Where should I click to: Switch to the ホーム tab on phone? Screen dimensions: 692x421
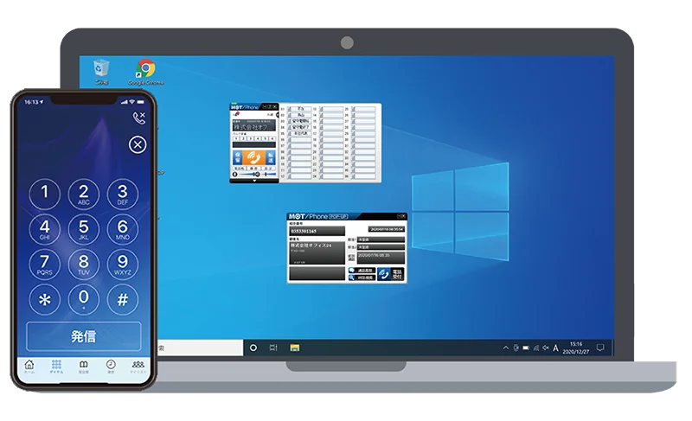pos(30,367)
